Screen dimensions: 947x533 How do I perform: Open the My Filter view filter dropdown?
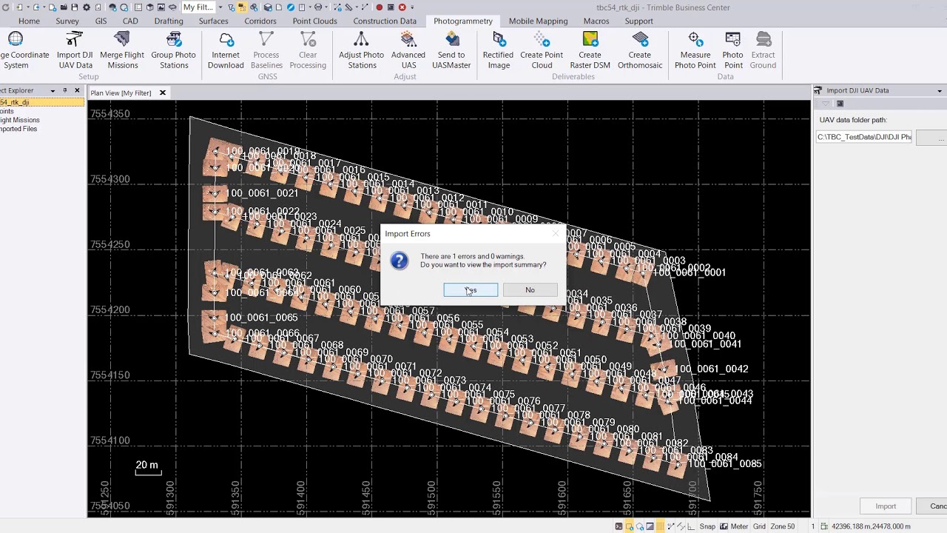(220, 7)
